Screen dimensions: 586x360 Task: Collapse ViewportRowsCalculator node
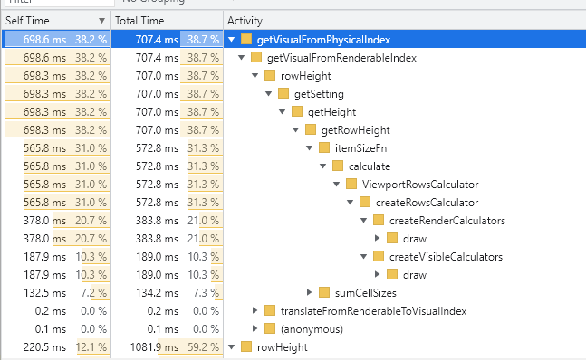336,184
